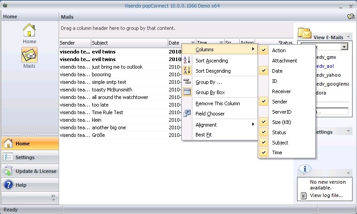Click the Sort Descending Z-A icon
357x214 pixels.
(x=187, y=70)
